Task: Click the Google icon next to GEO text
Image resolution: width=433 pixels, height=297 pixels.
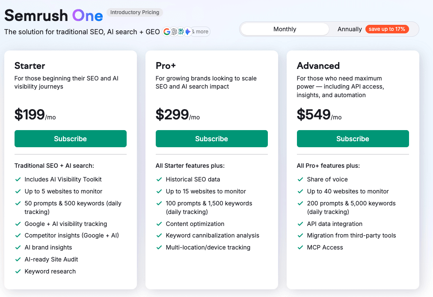Action: [167, 31]
